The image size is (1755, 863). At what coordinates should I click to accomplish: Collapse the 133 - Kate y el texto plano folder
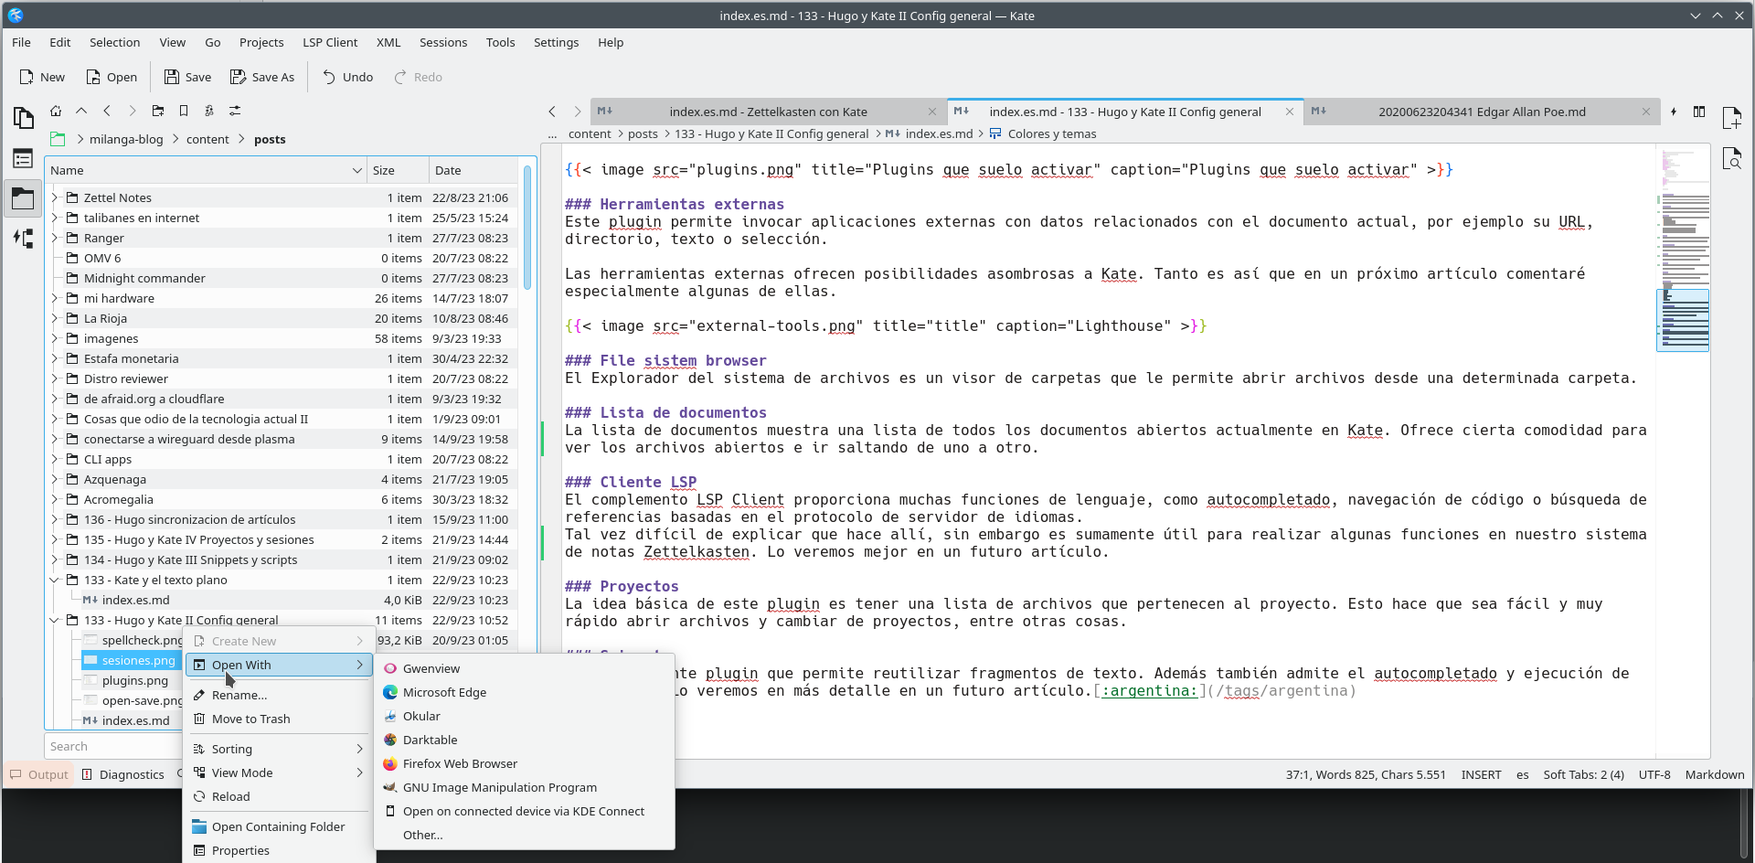[55, 580]
